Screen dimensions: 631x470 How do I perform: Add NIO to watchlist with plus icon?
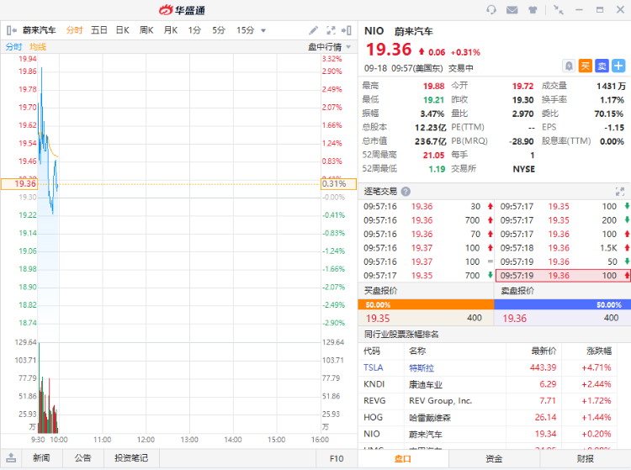[x=618, y=66]
